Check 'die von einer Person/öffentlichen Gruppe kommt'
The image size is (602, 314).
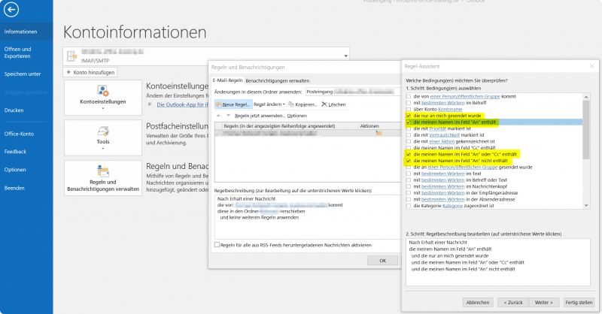pos(409,97)
